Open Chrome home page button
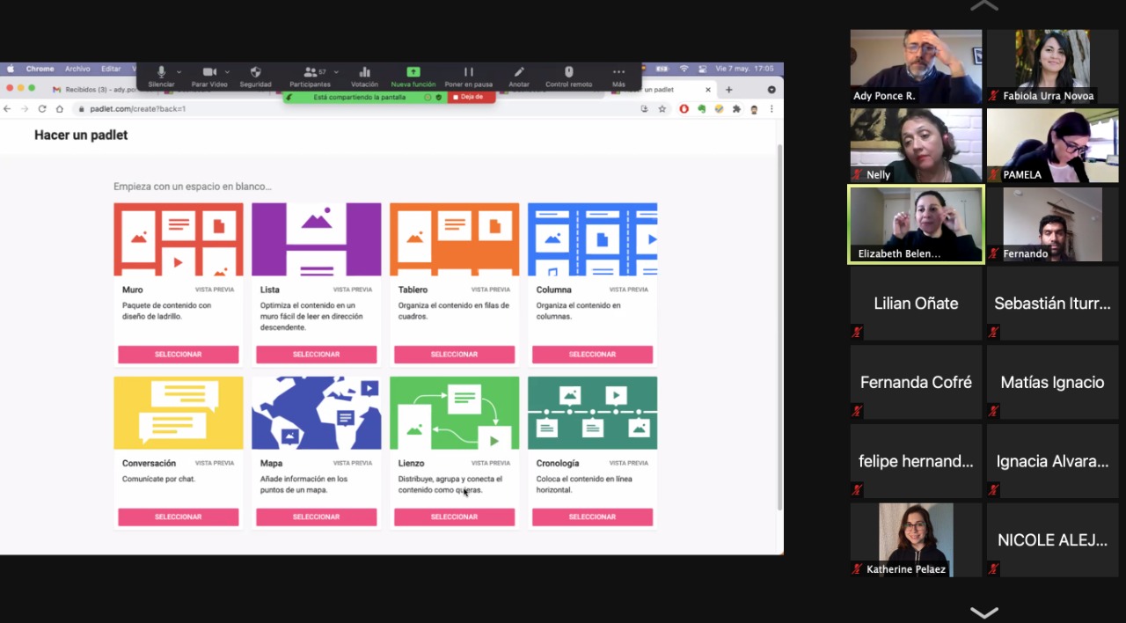 (59, 109)
